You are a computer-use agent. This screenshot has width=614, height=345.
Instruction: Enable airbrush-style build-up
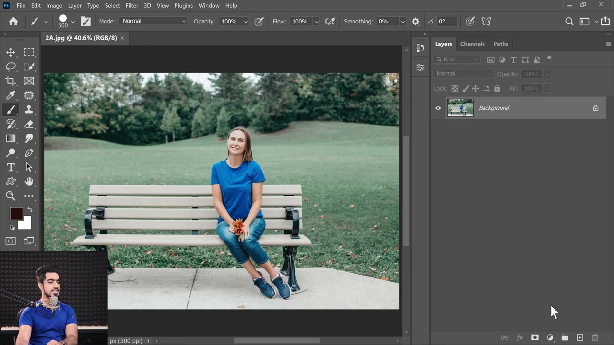tap(330, 22)
